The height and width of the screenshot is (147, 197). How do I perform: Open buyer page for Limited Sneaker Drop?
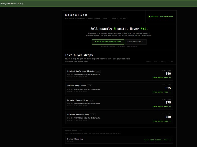pyautogui.click(x=162, y=121)
